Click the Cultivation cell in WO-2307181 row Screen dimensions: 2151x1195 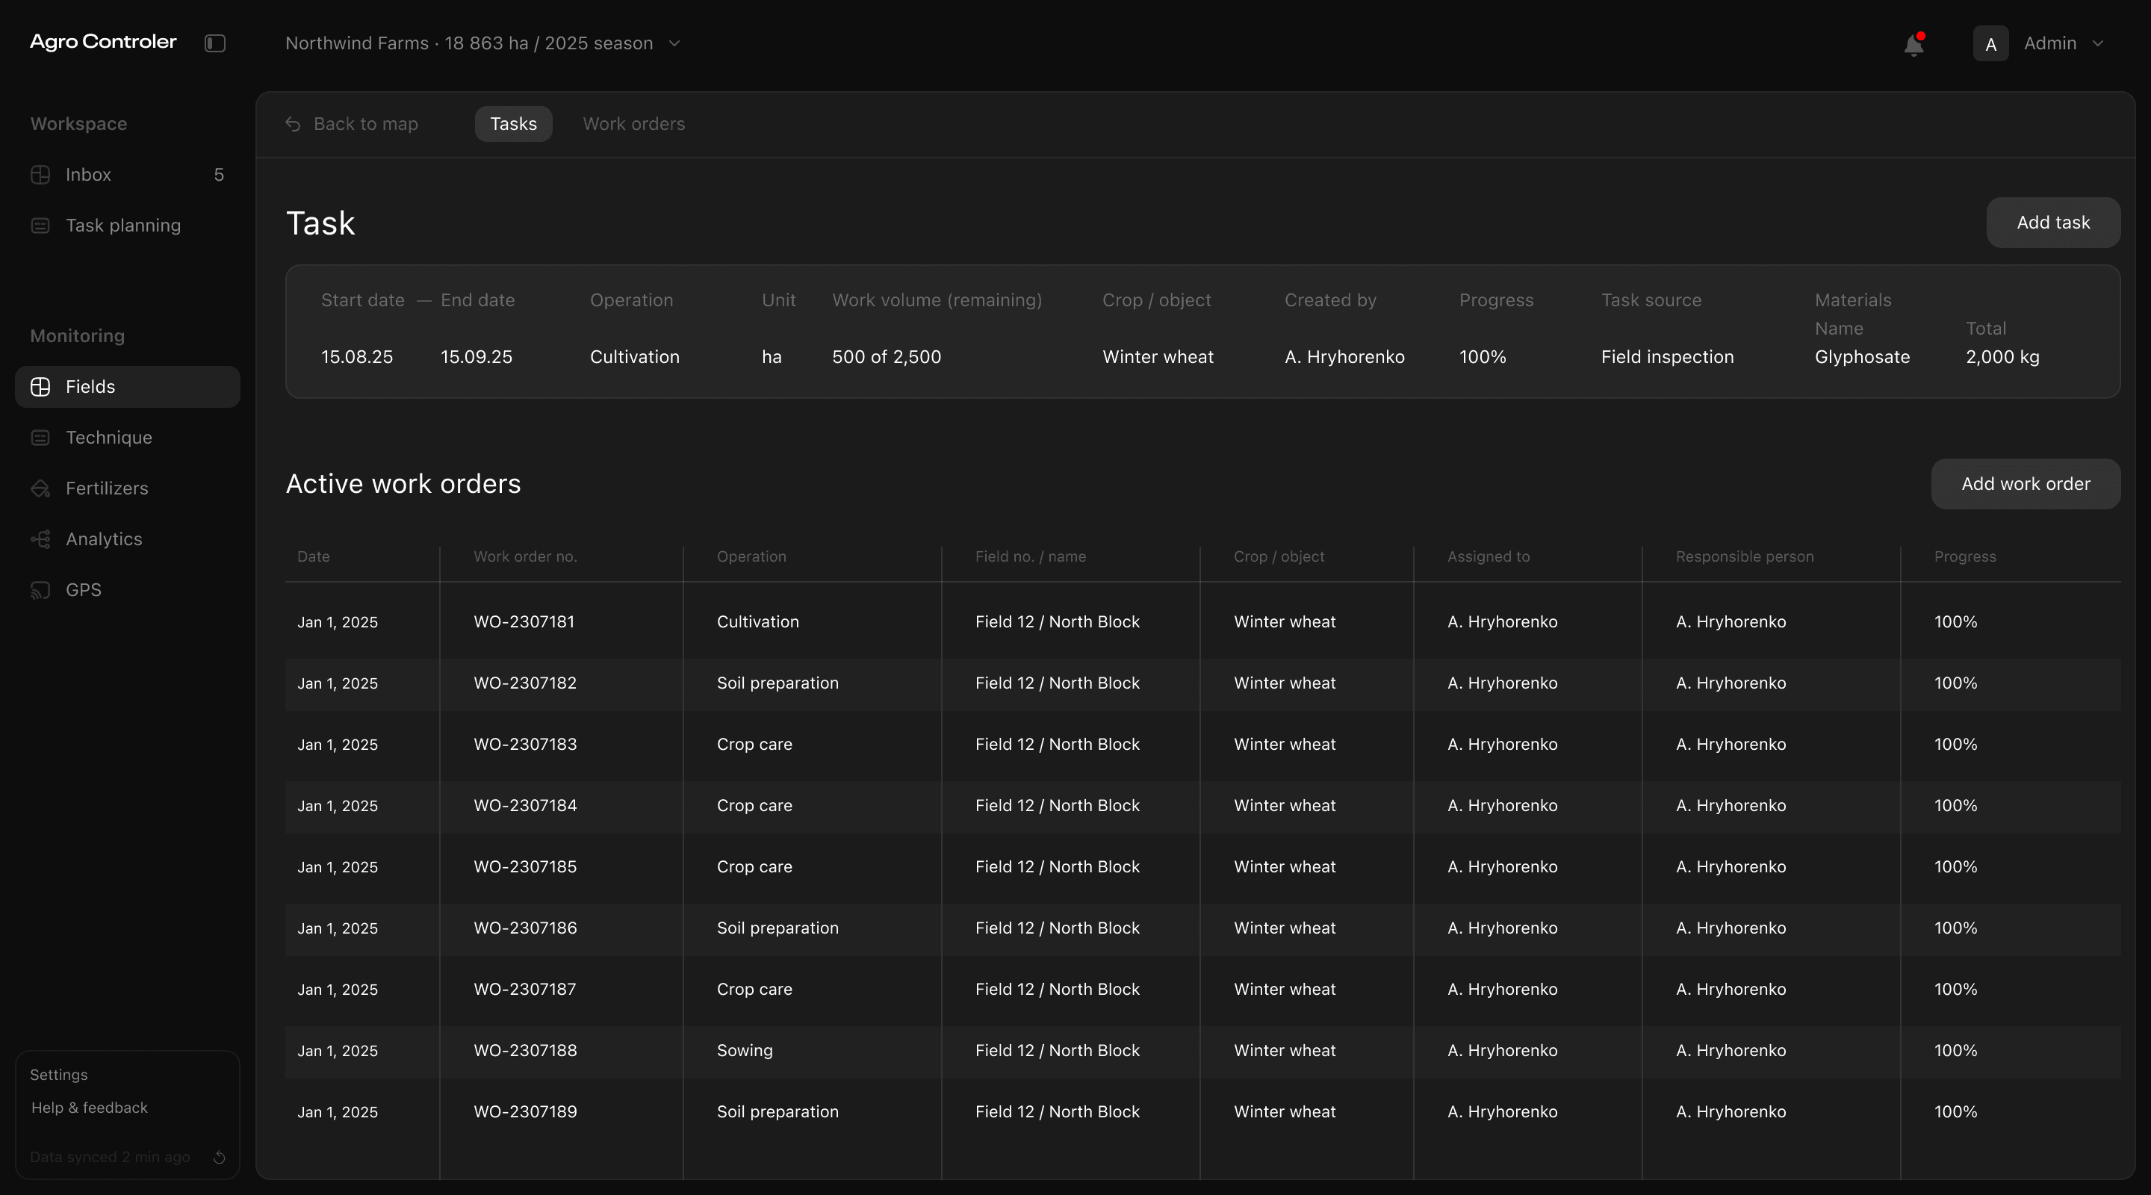click(x=757, y=621)
